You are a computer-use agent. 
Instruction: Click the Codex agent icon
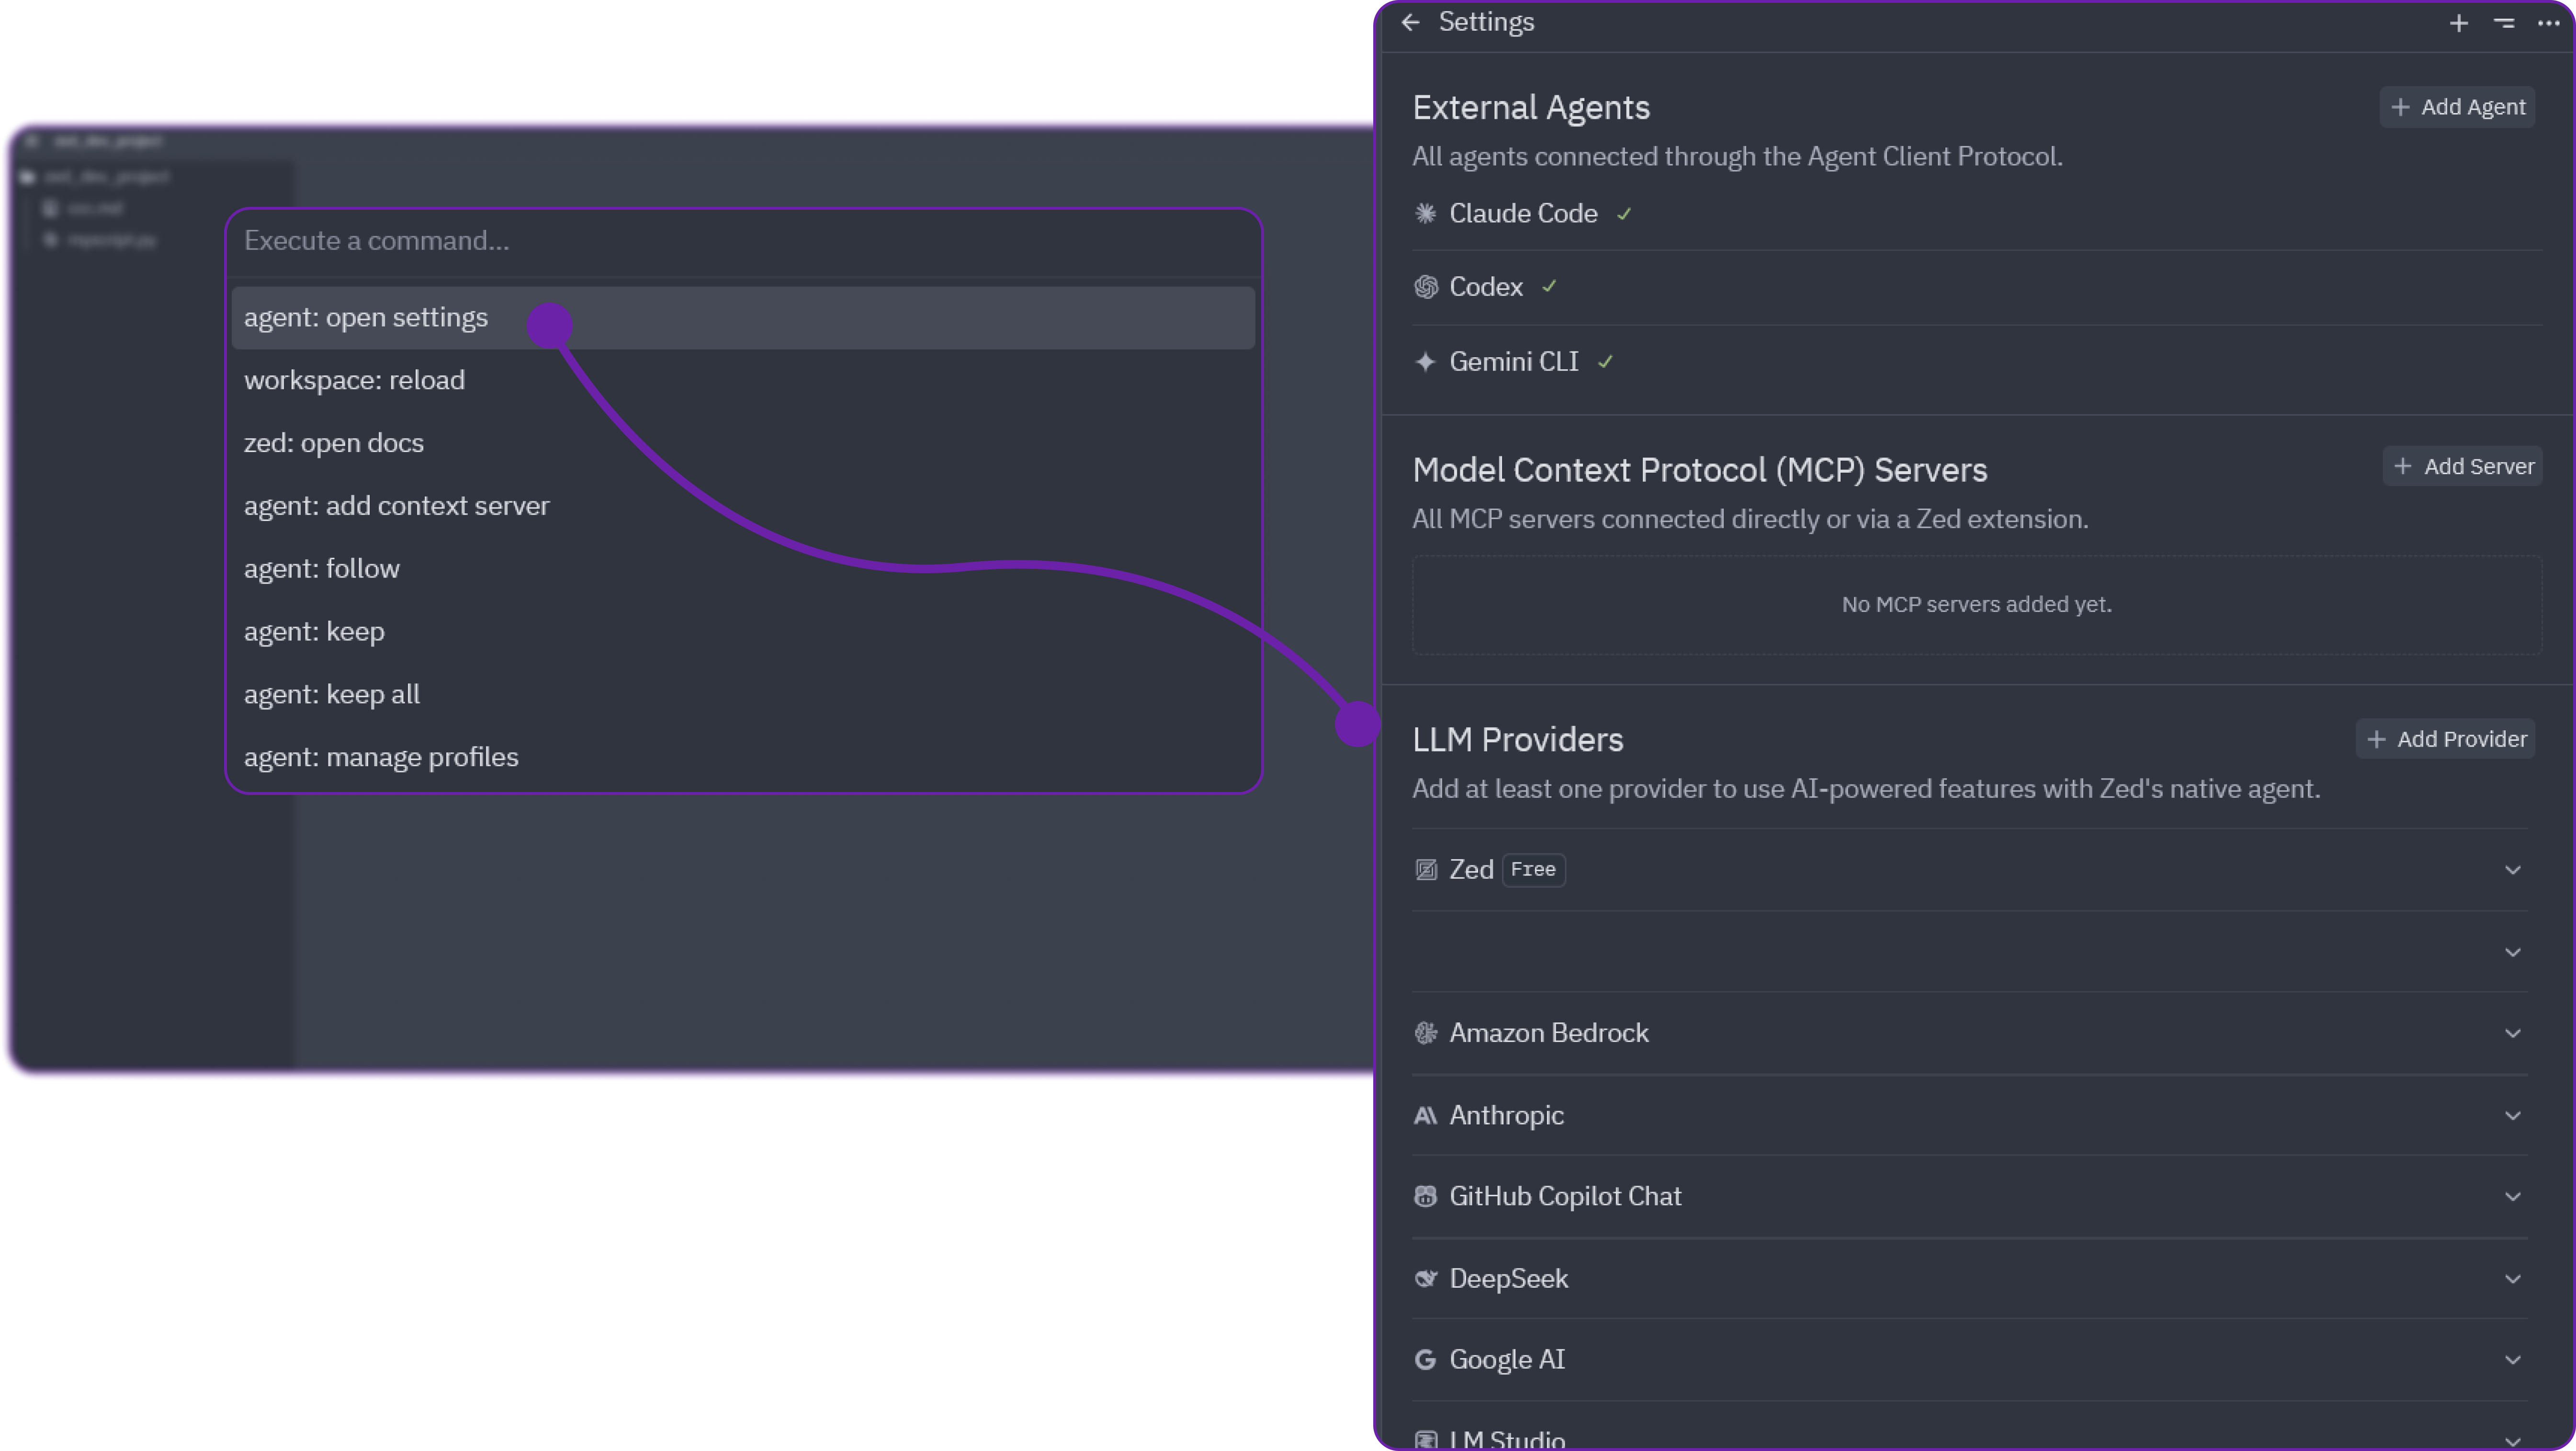(1426, 286)
